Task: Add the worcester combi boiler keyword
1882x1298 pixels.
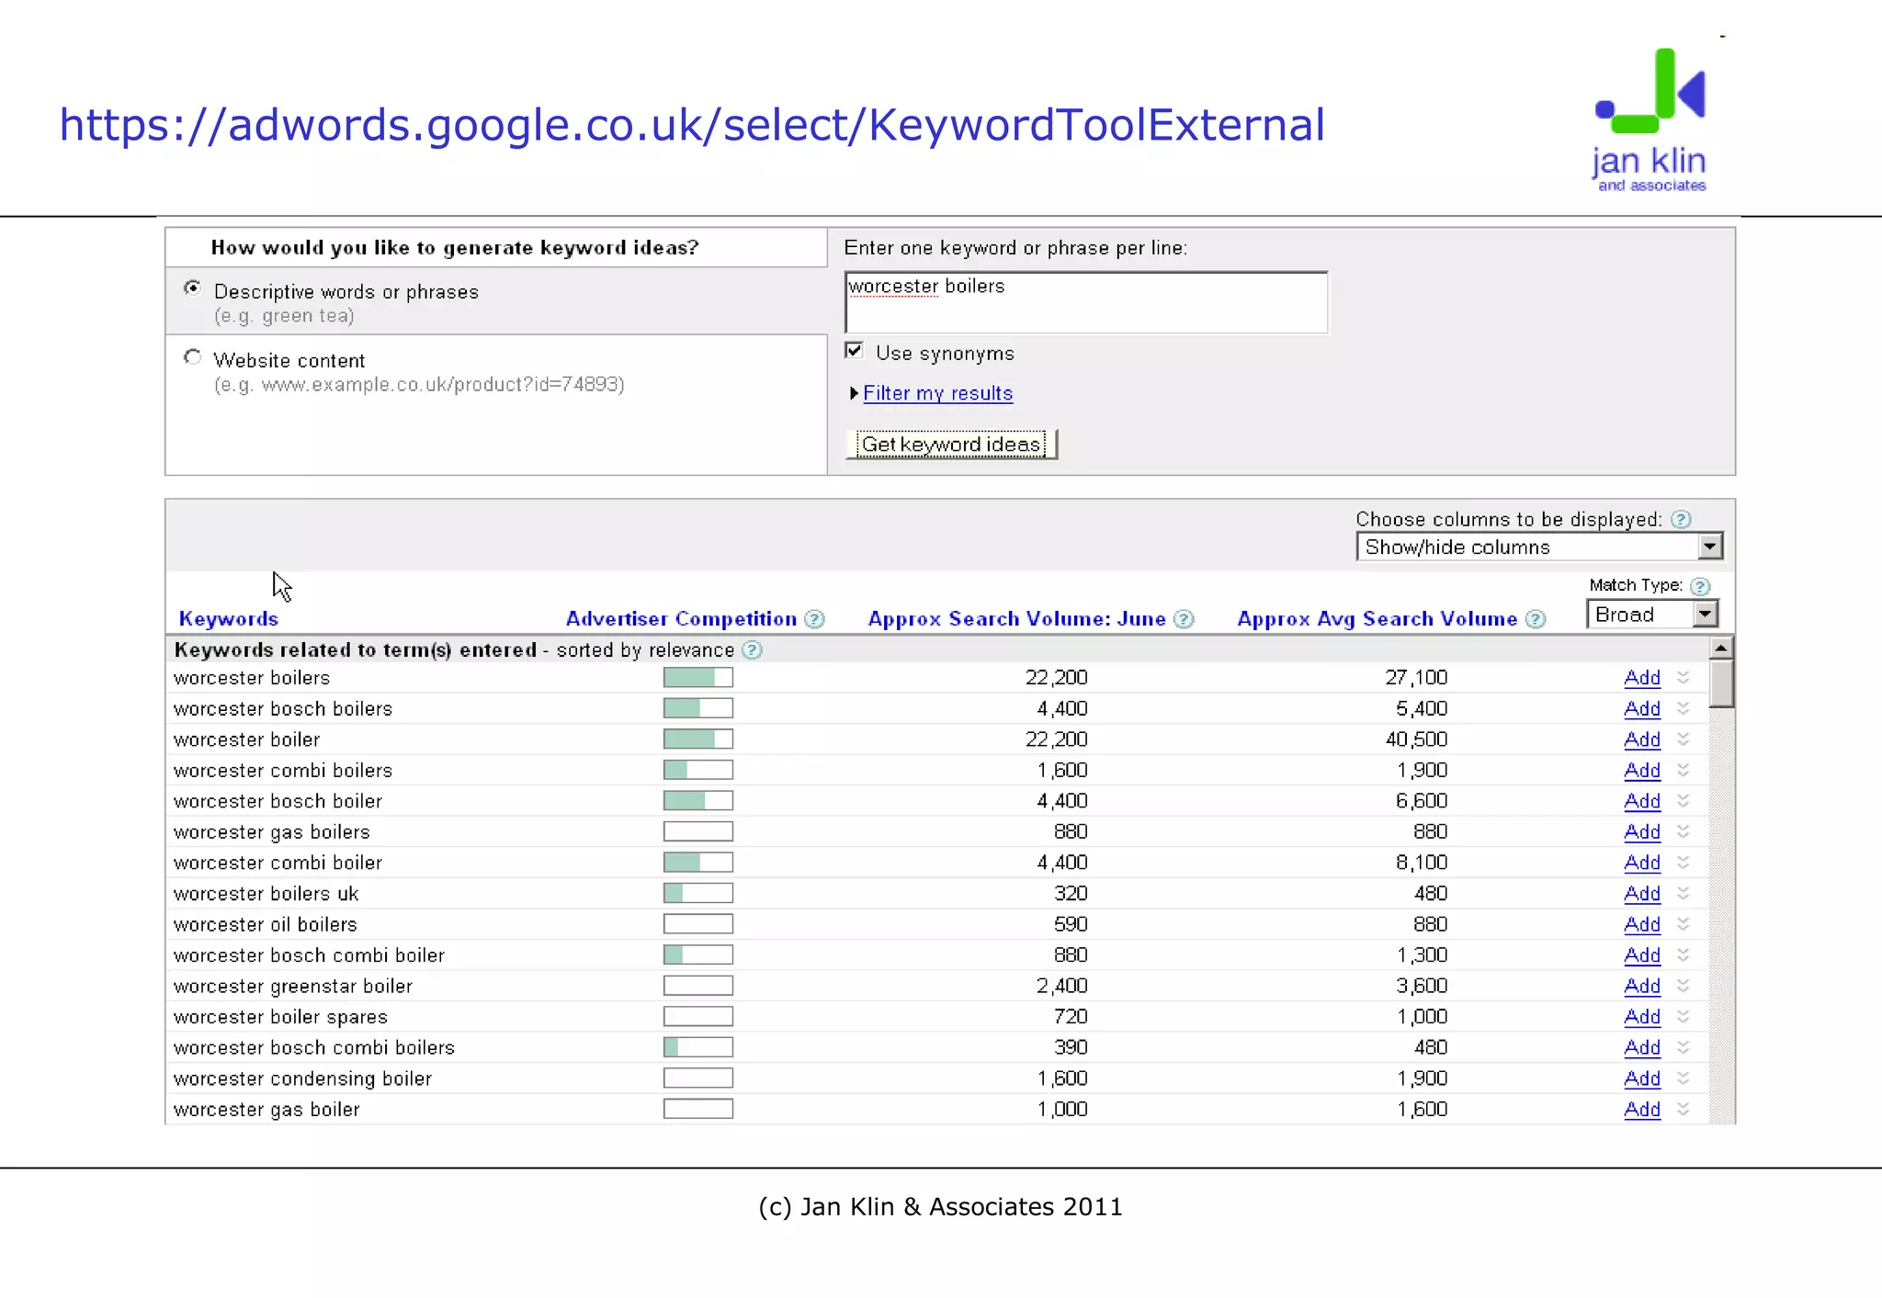Action: click(1642, 863)
